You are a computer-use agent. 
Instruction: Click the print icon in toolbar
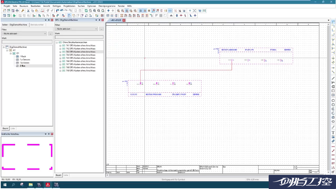[x=18, y=11]
